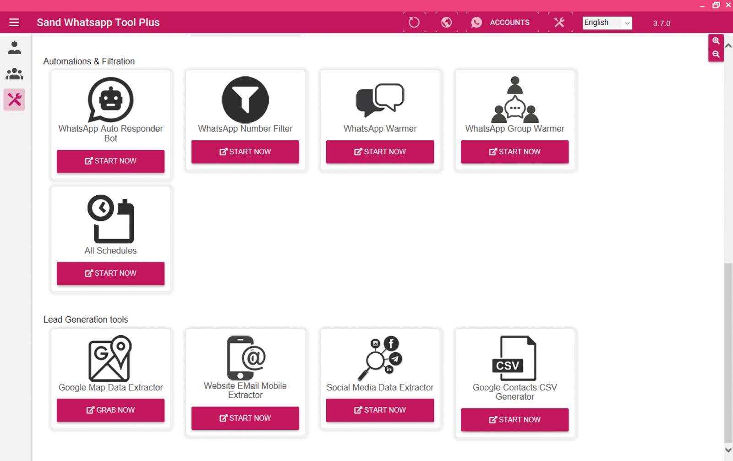Click the Google Map Data Extractor icon
The height and width of the screenshot is (461, 733).
pyautogui.click(x=110, y=358)
